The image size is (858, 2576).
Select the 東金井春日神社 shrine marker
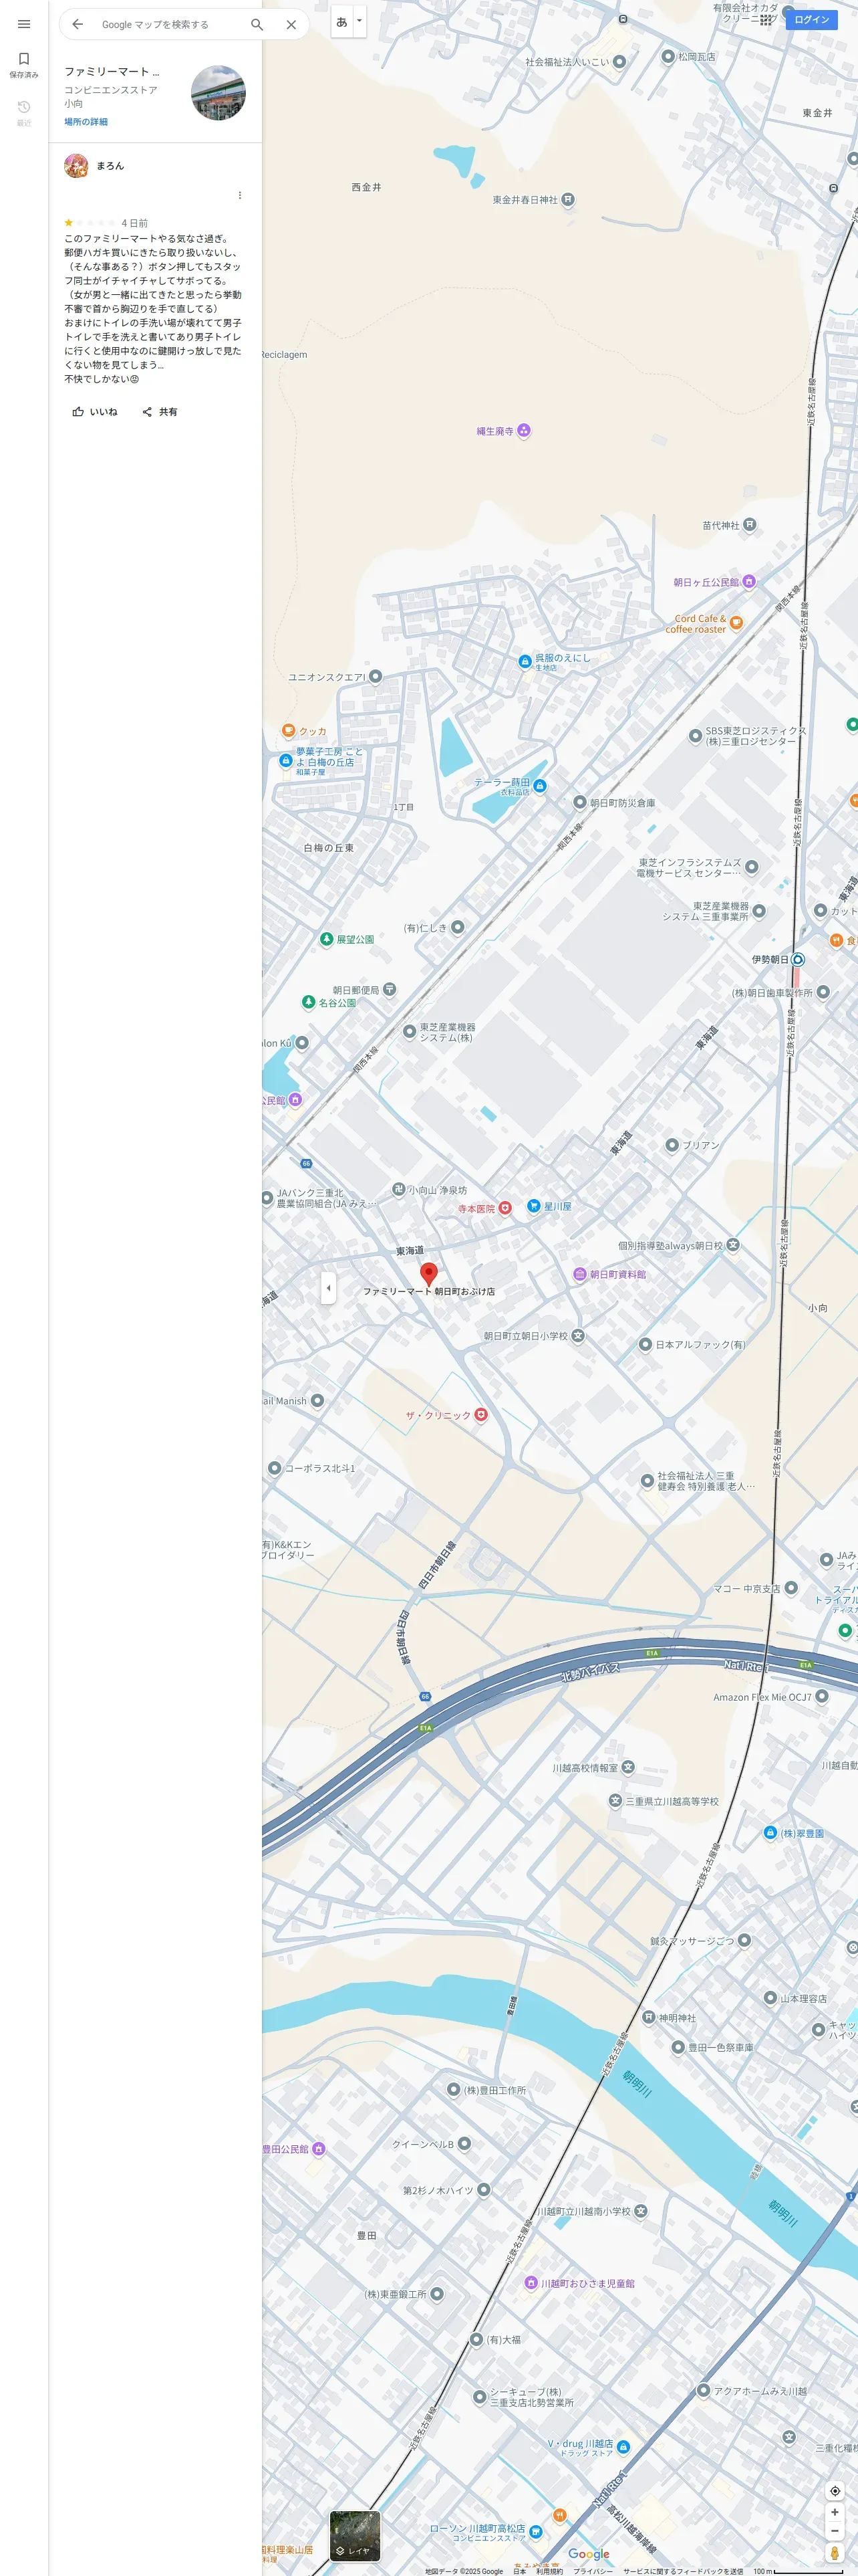(567, 200)
